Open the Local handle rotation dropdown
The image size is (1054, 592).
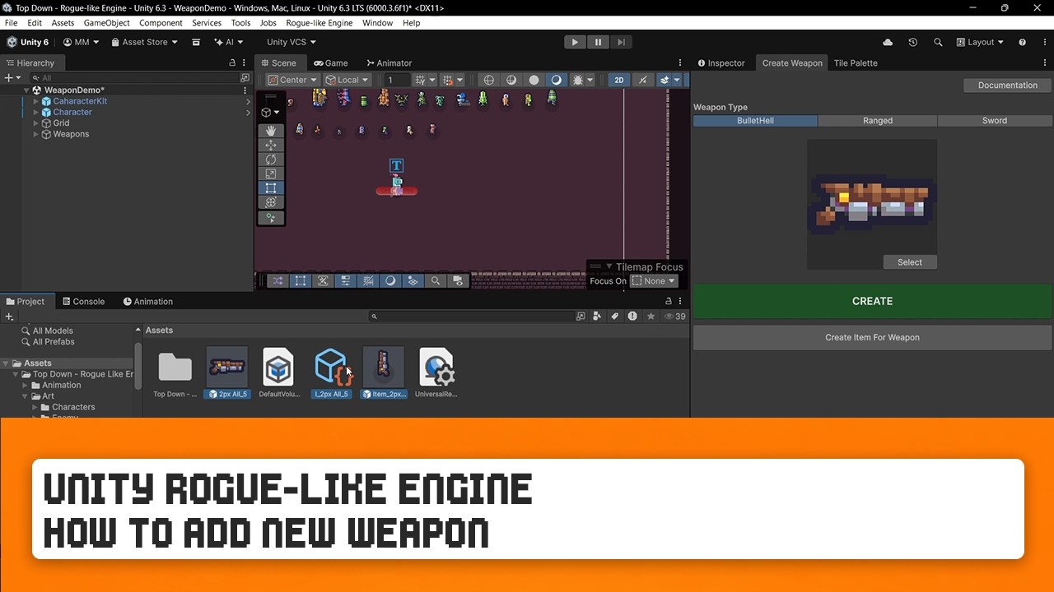(x=347, y=80)
